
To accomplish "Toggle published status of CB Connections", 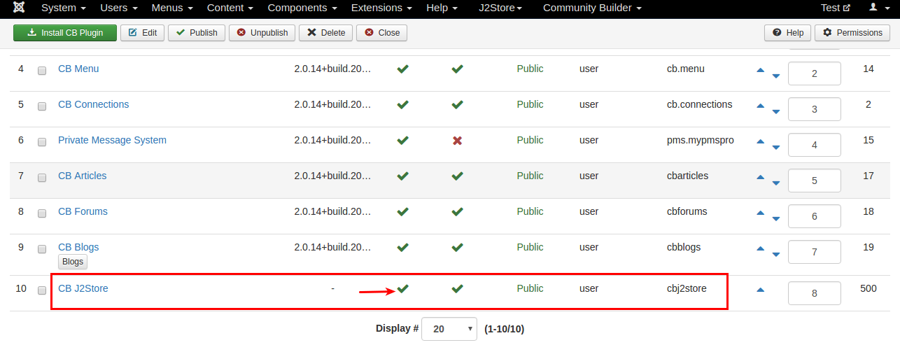I will (x=402, y=104).
